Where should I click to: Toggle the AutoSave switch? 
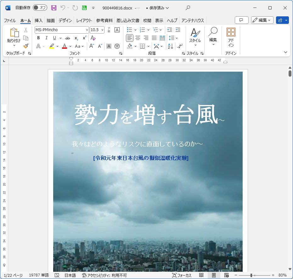point(40,8)
